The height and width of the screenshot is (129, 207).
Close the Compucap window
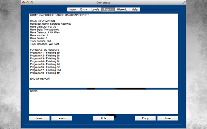tap(24, 3)
